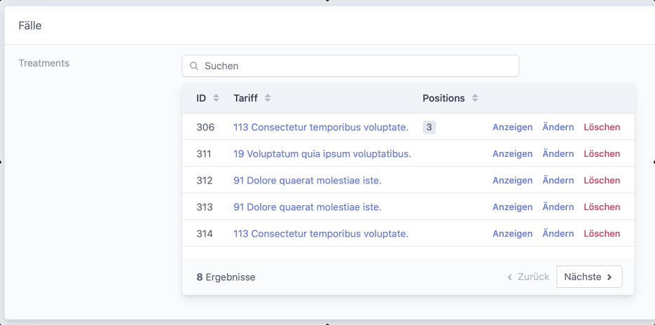
Task: Click the Positions column header
Action: (x=443, y=98)
